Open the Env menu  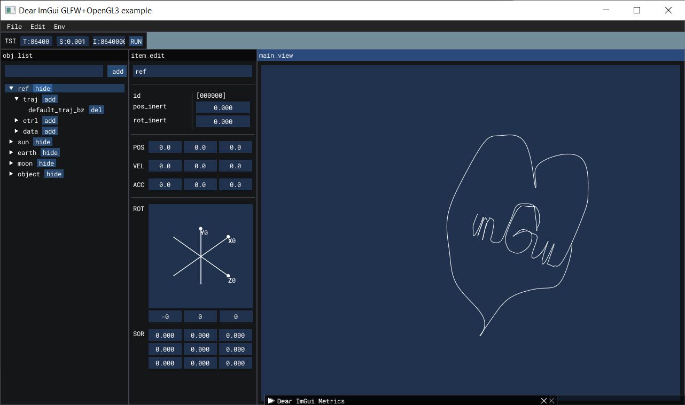click(59, 26)
